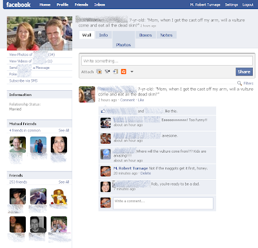Open Friends in top navigation
Screen dimensions: 258x248
pyautogui.click(x=81, y=5)
